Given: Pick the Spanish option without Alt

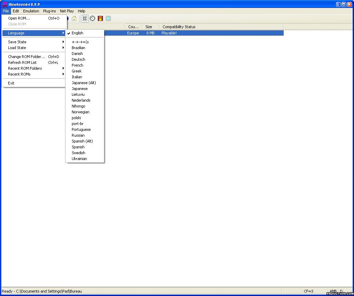Looking at the screenshot, I should point(85,147).
